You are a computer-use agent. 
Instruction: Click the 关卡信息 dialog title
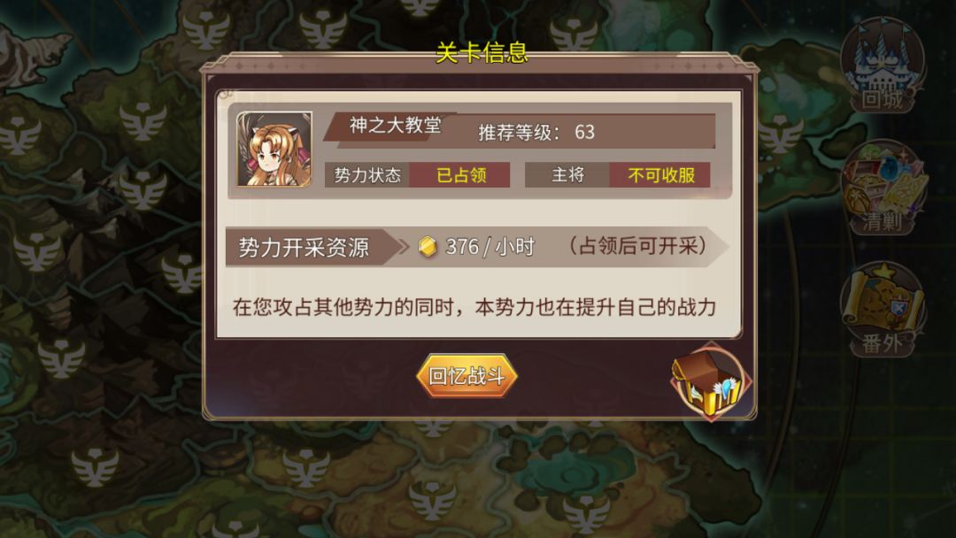pos(481,53)
